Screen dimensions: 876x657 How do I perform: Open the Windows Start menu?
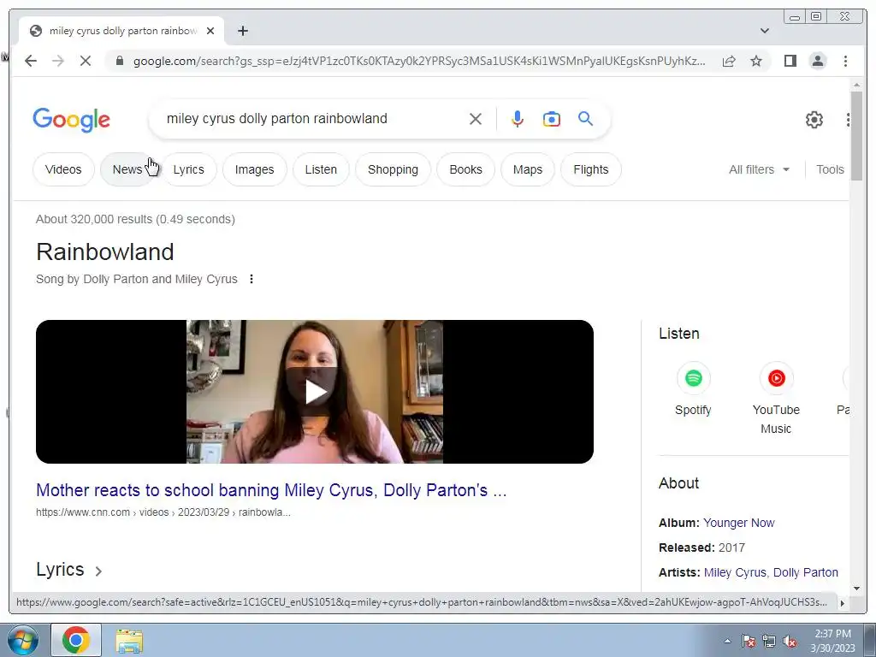click(22, 640)
